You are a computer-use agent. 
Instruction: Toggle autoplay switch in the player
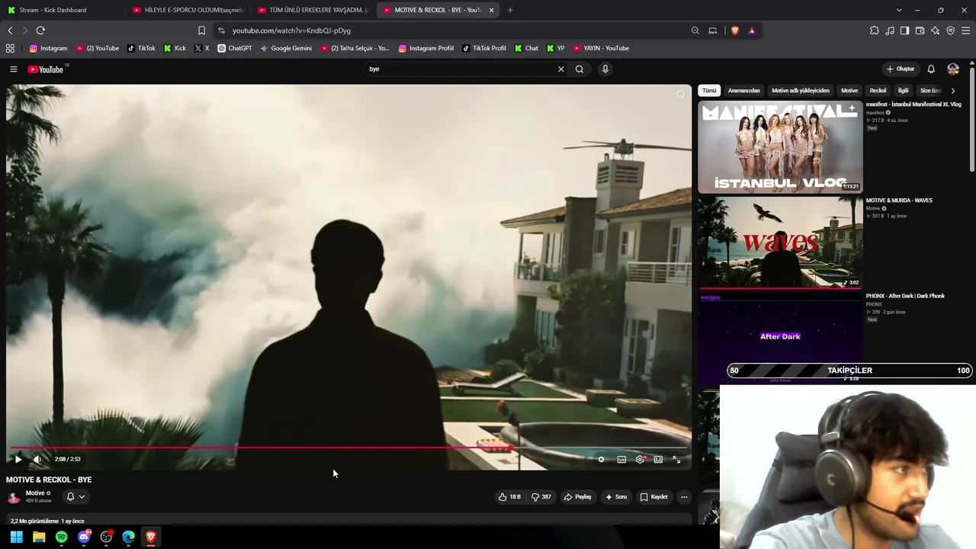click(602, 460)
